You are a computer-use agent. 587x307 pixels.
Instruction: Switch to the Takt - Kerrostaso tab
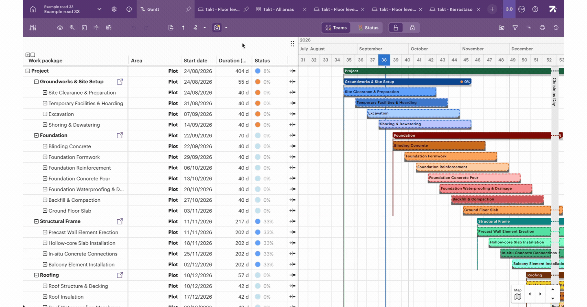(x=451, y=9)
